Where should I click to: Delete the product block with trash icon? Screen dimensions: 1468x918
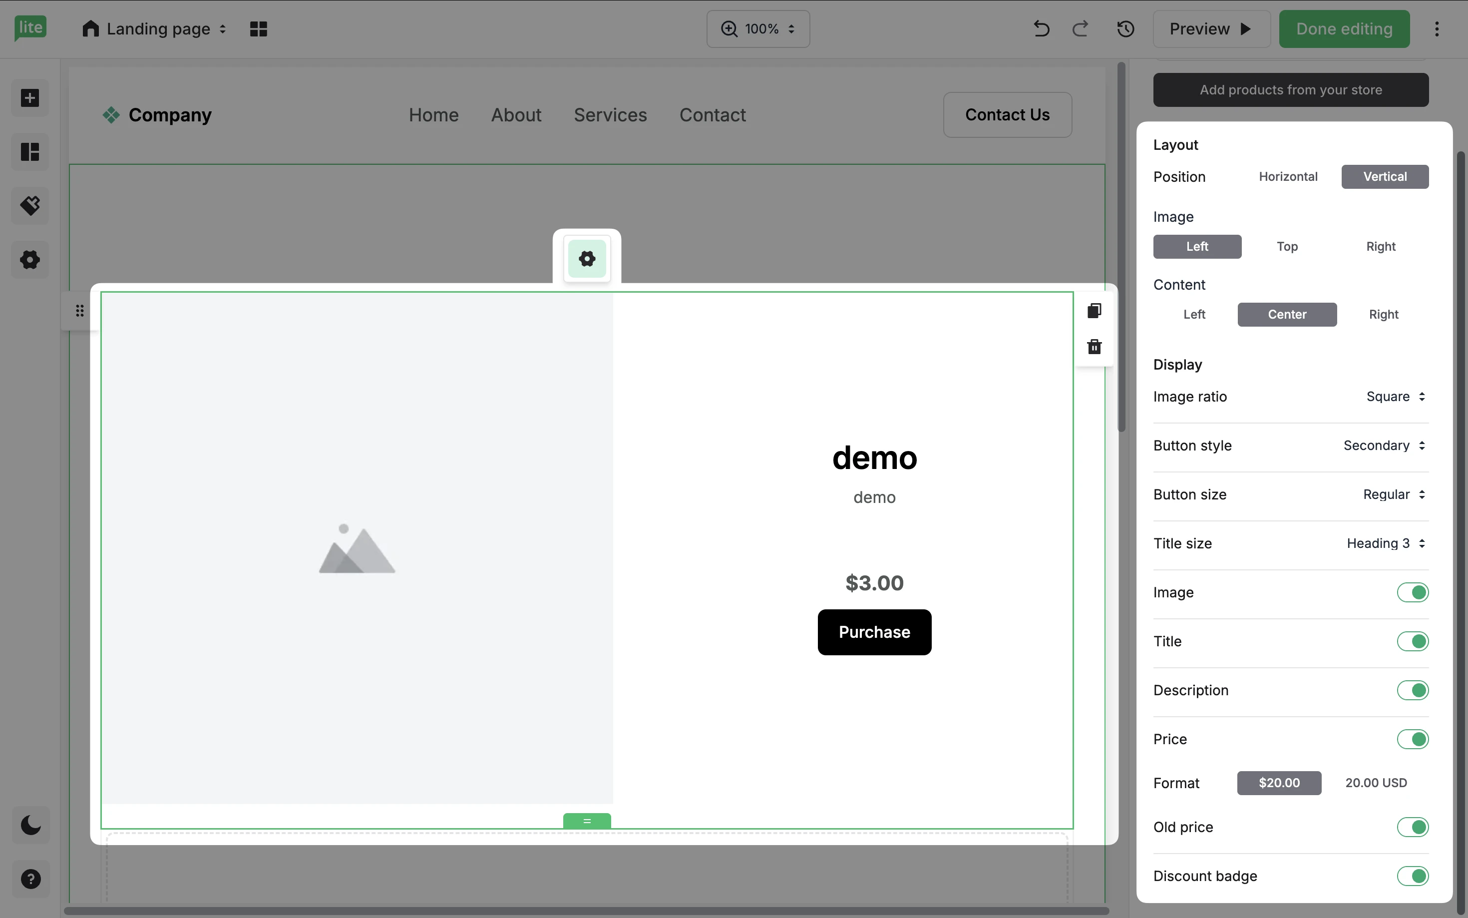[1094, 347]
